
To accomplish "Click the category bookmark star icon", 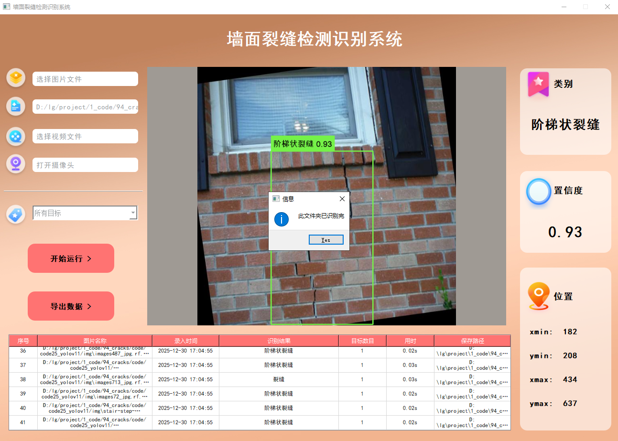I will [538, 84].
